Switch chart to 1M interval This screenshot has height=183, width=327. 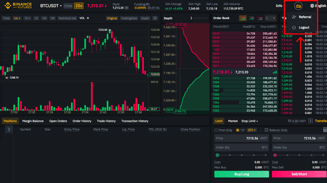[x=52, y=18]
